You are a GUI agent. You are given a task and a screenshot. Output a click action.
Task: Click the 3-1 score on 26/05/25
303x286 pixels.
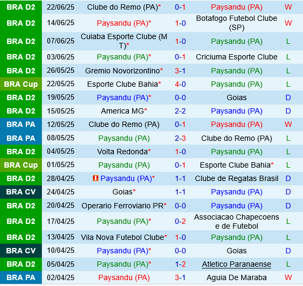180,71
